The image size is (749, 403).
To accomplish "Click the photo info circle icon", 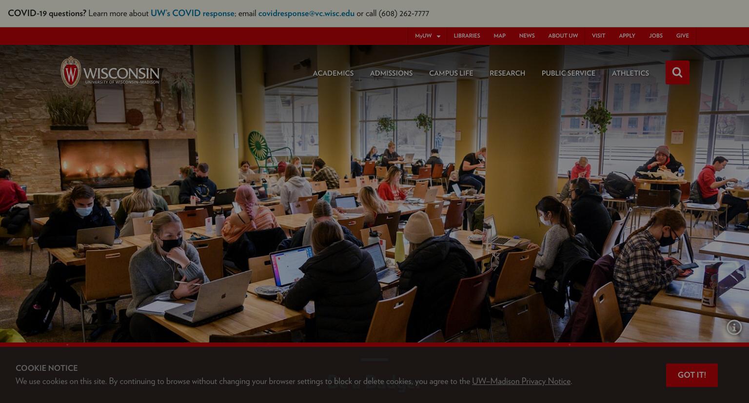I will pos(734,327).
